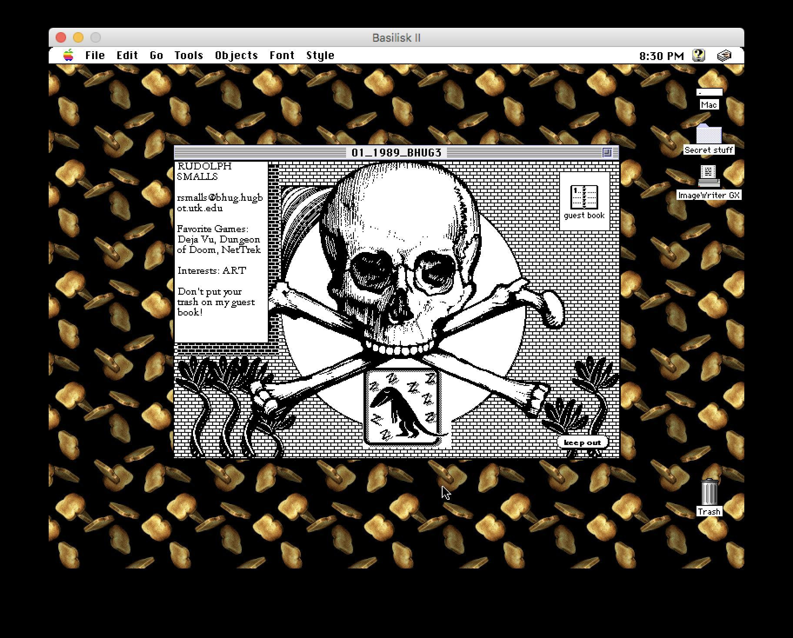Click the balloon help question mark icon
Image resolution: width=793 pixels, height=638 pixels.
pos(698,55)
